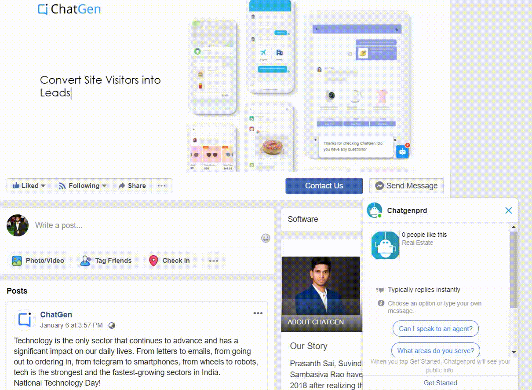Click the Real Estate category text in chat
The height and width of the screenshot is (390, 532).
click(417, 243)
